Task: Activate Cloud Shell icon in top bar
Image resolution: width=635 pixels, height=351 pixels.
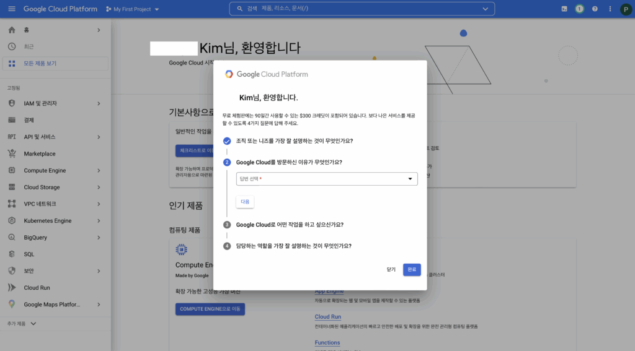Action: click(564, 9)
